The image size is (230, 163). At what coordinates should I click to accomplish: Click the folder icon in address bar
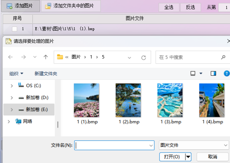click(x=60, y=57)
